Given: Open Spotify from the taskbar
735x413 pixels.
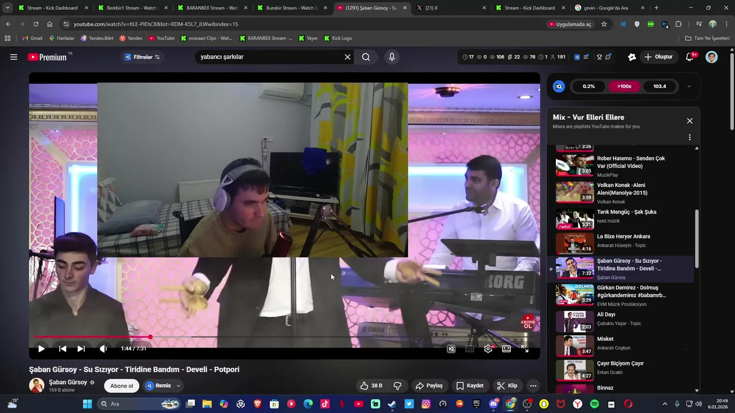Looking at the screenshot, I should (x=594, y=404).
